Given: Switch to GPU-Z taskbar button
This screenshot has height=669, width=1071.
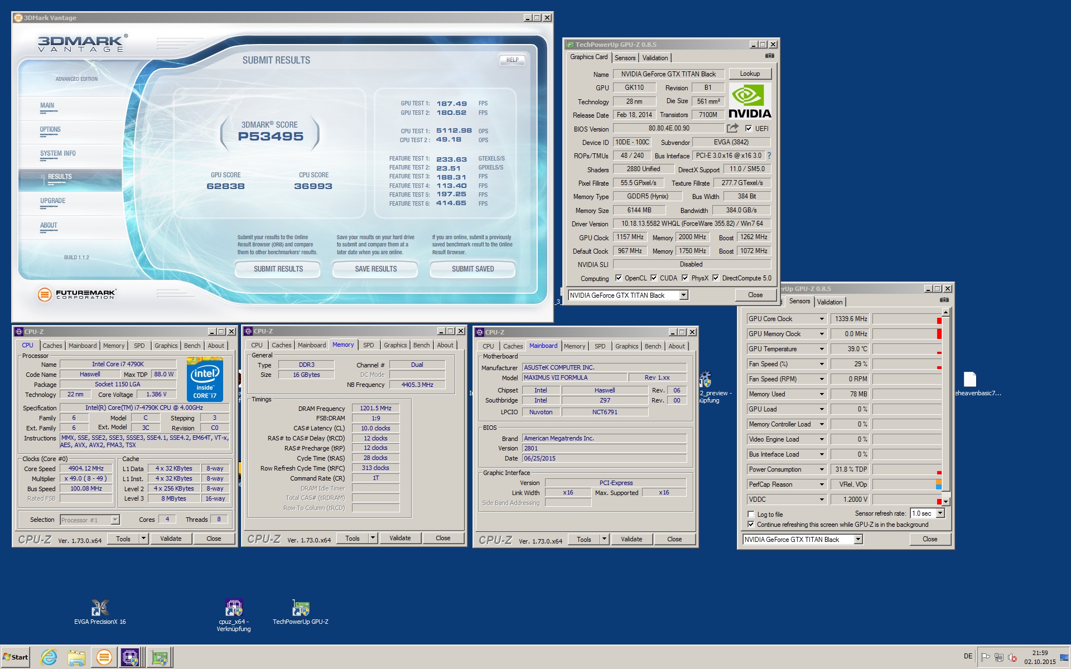Looking at the screenshot, I should click(x=160, y=658).
